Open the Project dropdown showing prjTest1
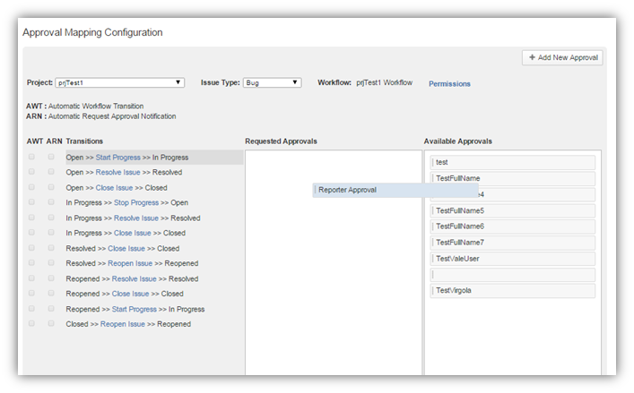This screenshot has height=393, width=634. 119,83
